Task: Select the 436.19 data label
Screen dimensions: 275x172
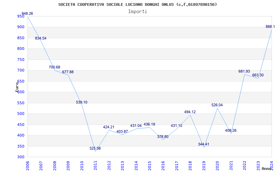Action: (x=149, y=124)
